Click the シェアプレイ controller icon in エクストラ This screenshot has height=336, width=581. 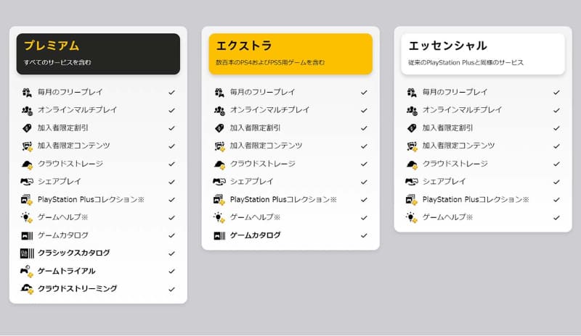(x=219, y=182)
